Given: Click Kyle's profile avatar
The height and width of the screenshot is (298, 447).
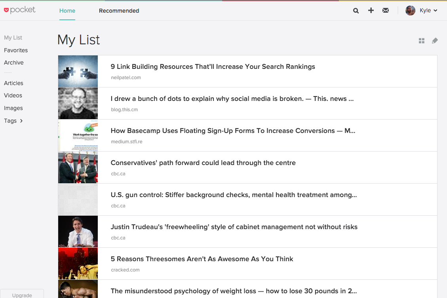Looking at the screenshot, I should click(x=410, y=11).
